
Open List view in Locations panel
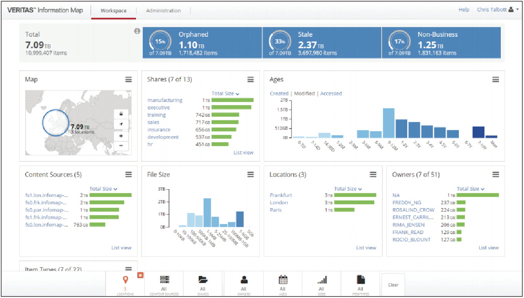click(366, 248)
